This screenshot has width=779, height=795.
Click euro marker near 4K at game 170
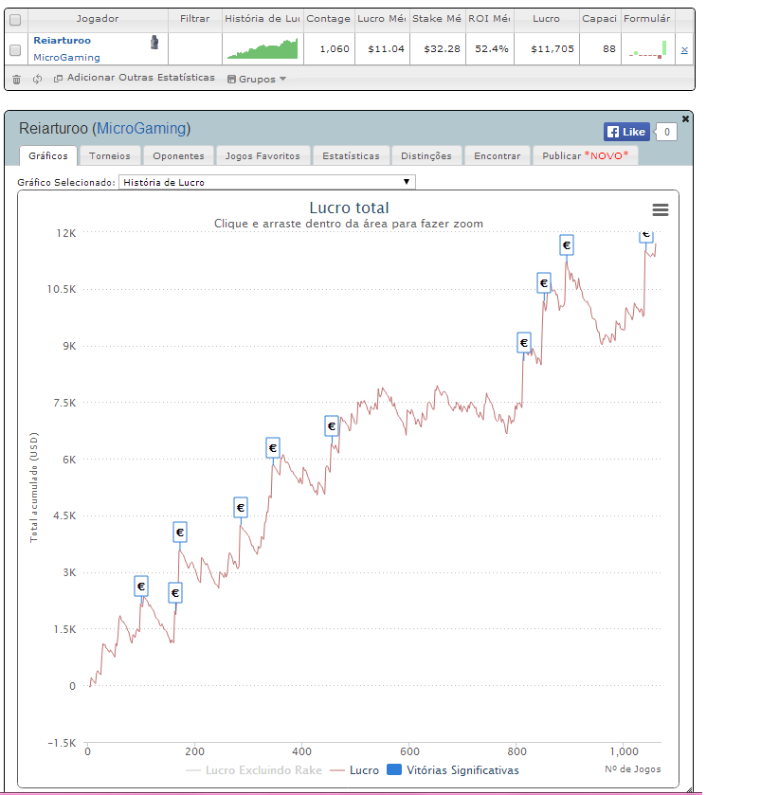179,533
